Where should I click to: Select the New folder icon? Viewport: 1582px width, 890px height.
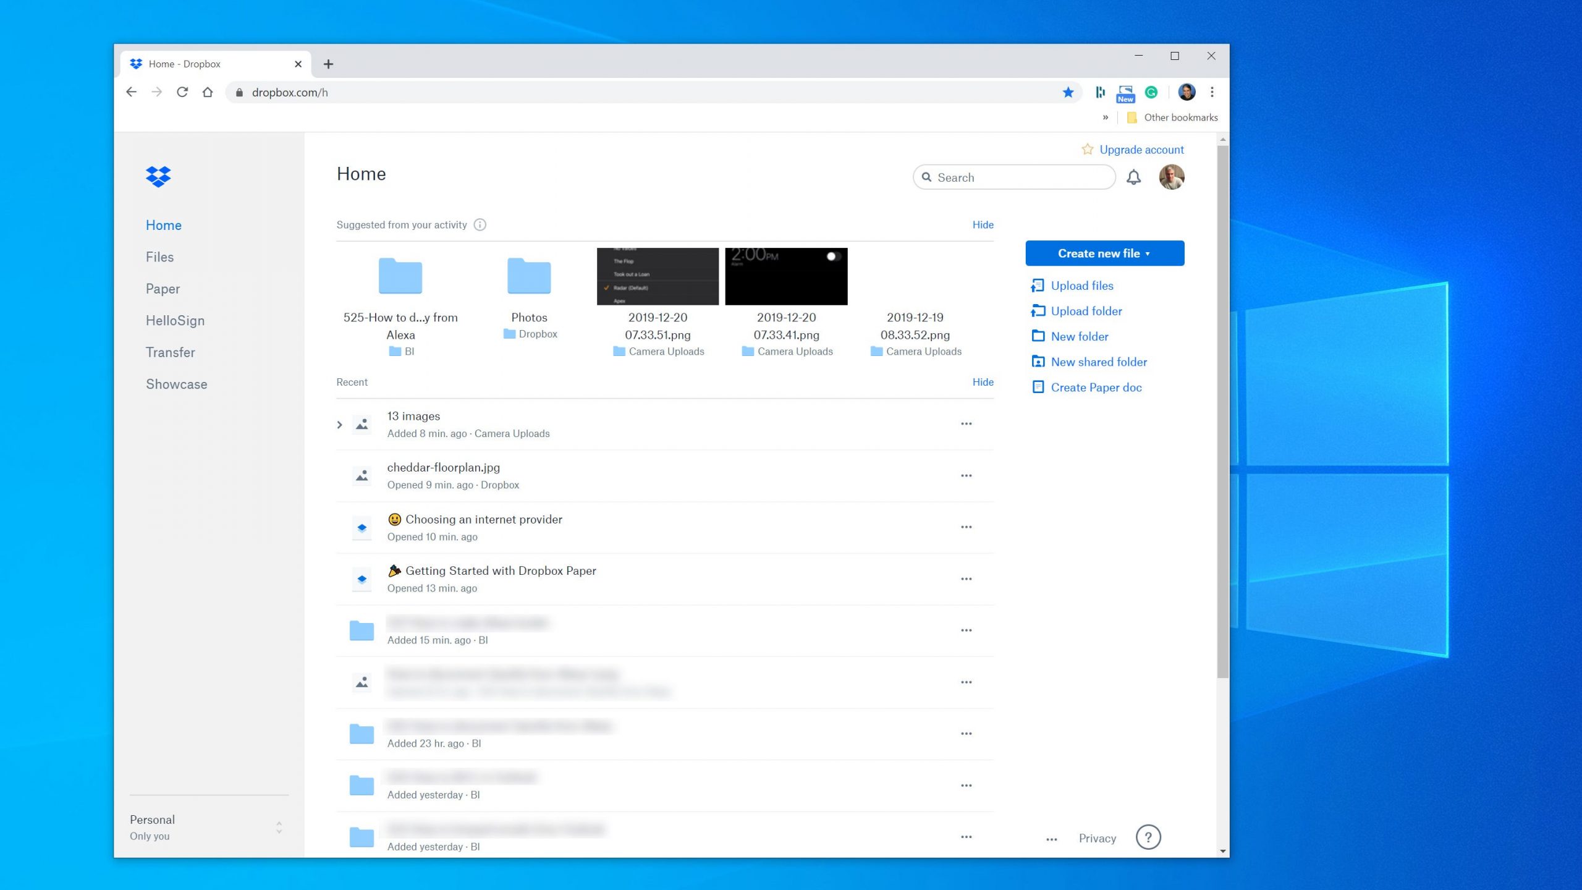[x=1036, y=336]
